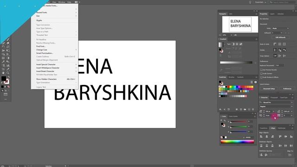
Task: Choose the Column Graph tool
Action: 8,65
